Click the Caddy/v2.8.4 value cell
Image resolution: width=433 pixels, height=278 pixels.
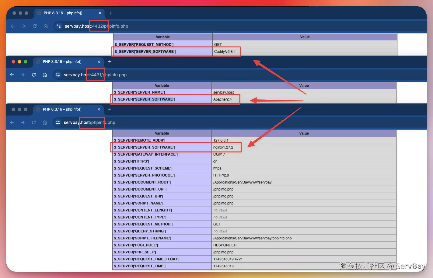305,52
